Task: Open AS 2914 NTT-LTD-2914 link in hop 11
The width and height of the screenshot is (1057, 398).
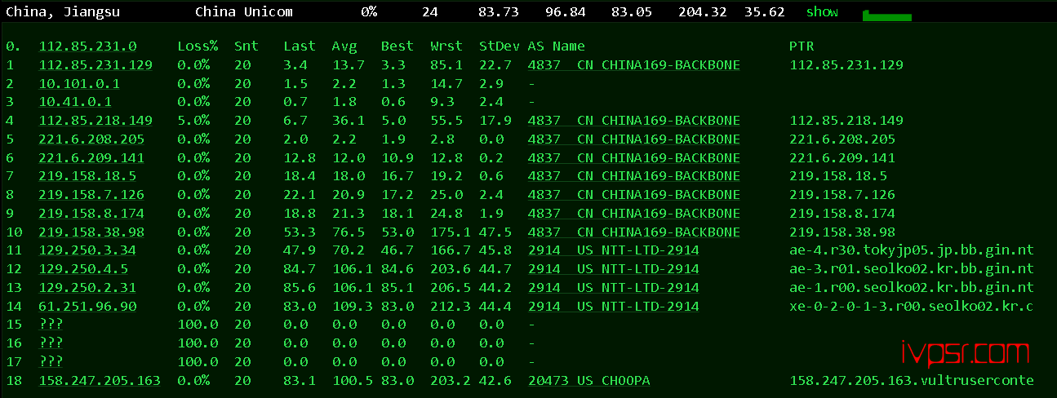Action: coord(614,250)
